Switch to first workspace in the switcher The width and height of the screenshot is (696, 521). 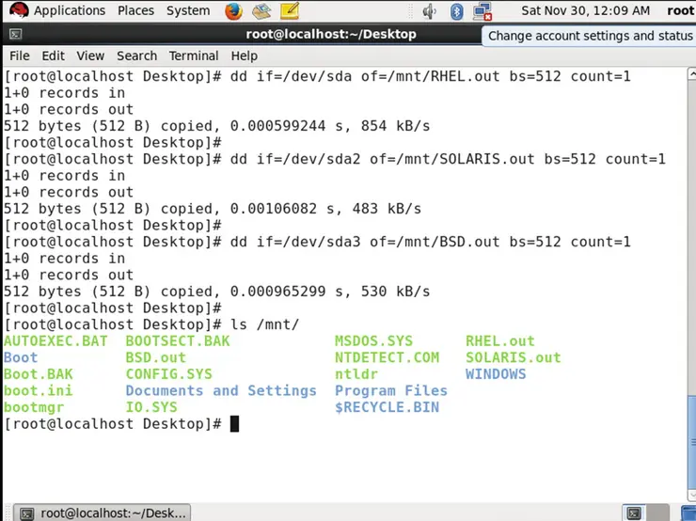point(635,513)
